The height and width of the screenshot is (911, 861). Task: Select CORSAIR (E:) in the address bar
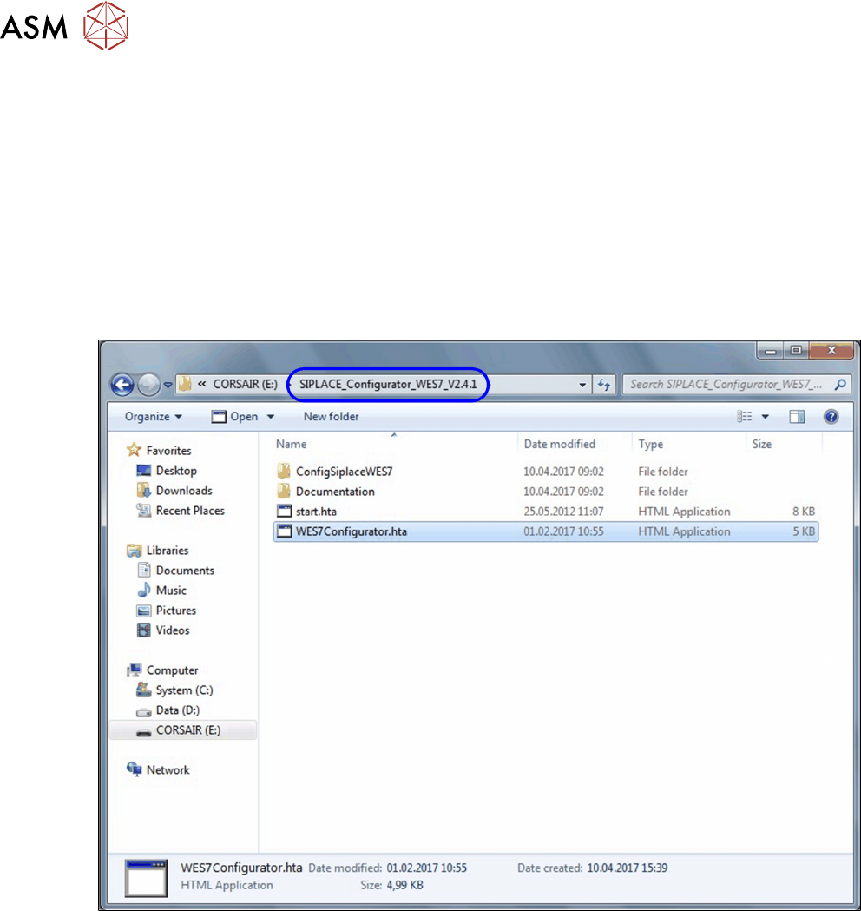[x=245, y=384]
